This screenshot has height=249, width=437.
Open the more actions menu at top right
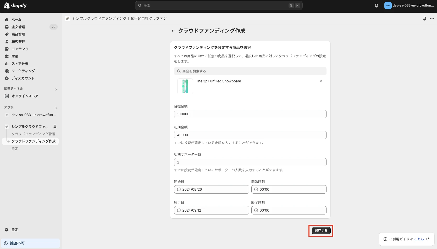tap(432, 19)
